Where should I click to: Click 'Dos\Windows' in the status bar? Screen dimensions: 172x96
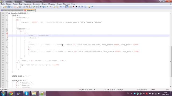(x=142, y=90)
